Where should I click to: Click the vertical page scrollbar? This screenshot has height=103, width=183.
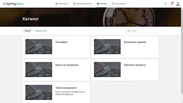click(182, 51)
